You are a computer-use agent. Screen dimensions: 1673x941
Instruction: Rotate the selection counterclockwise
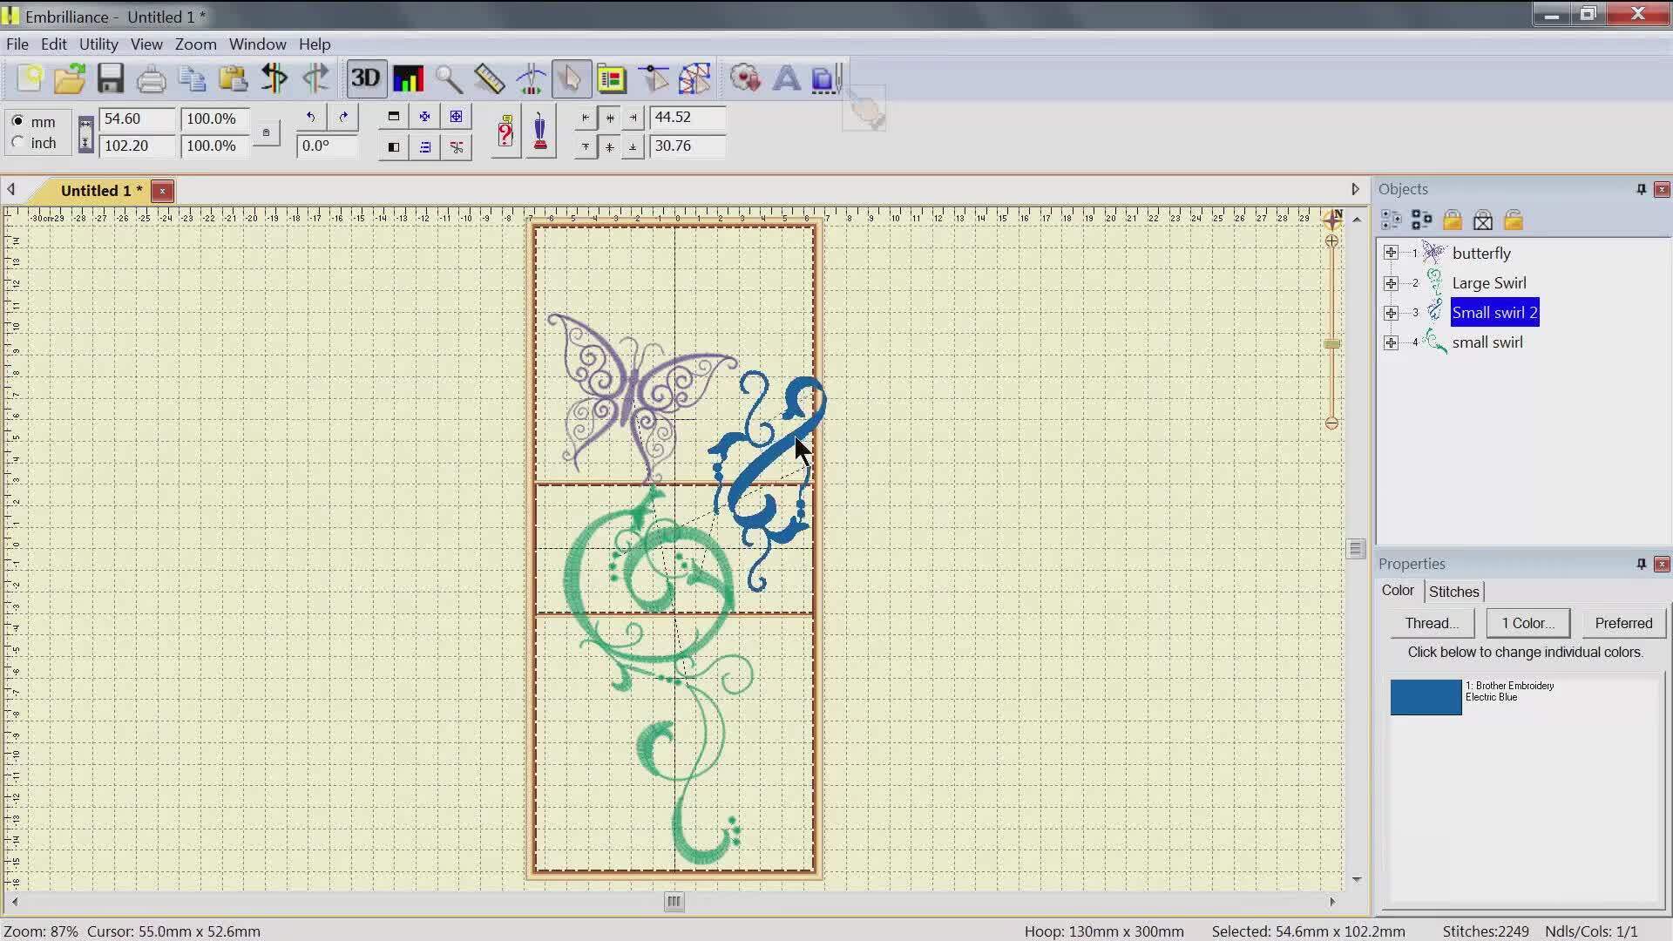(x=310, y=117)
